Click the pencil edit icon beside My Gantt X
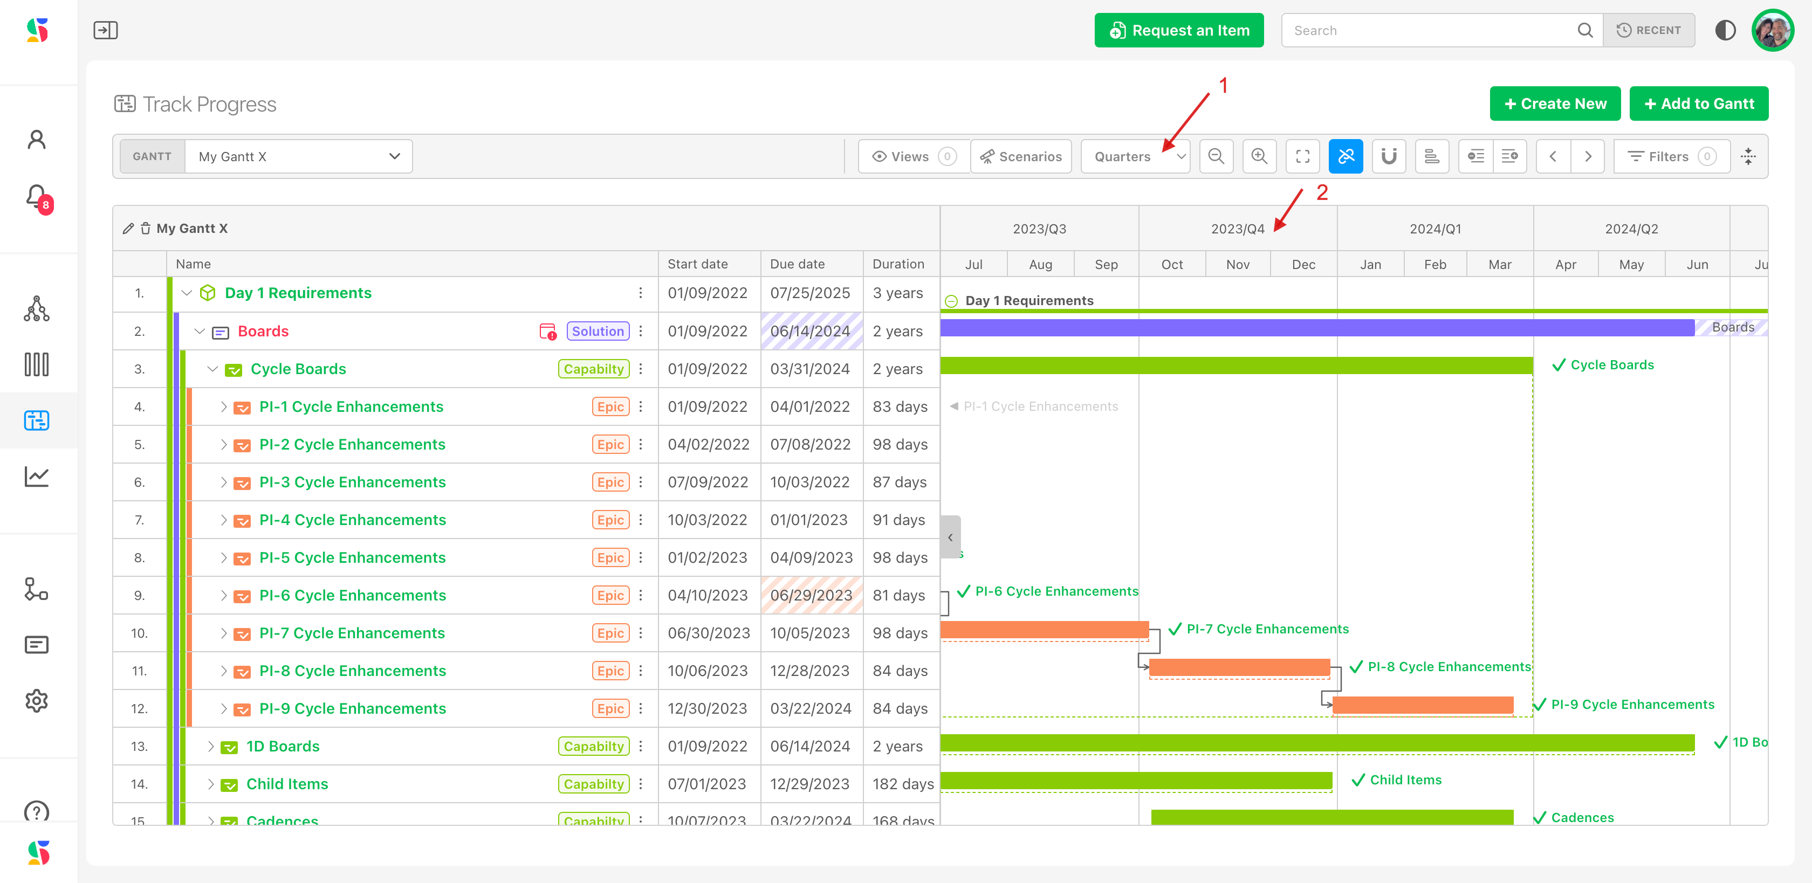Image resolution: width=1812 pixels, height=883 pixels. 128,229
